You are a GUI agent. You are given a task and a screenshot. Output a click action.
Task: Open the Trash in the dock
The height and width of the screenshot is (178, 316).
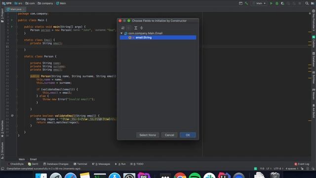point(275,176)
